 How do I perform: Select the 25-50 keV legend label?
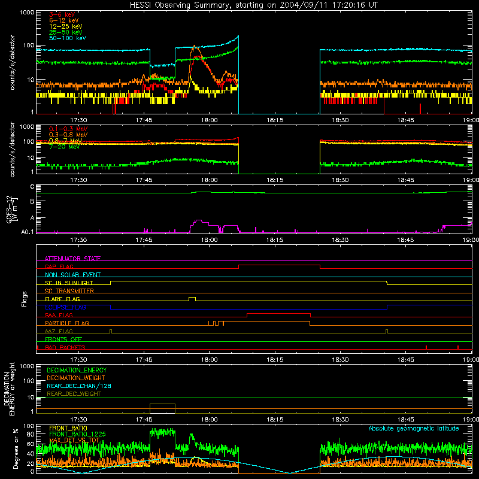(x=66, y=32)
